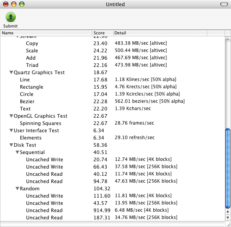Select Uncached Read row scoring 94.78
Image resolution: width=231 pixels, height=227 pixels.
[x=112, y=181]
